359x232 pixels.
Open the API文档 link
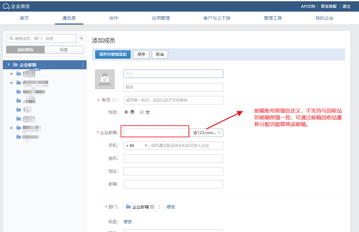pos(308,6)
